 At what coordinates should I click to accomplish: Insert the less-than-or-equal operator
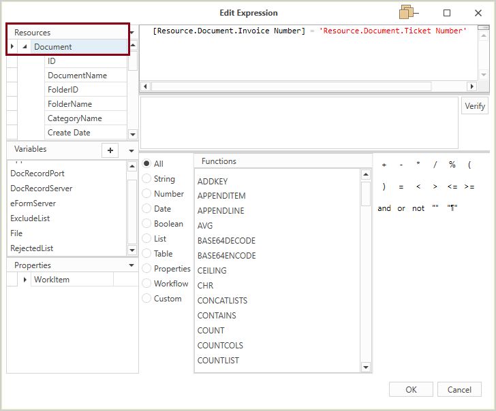(x=452, y=186)
